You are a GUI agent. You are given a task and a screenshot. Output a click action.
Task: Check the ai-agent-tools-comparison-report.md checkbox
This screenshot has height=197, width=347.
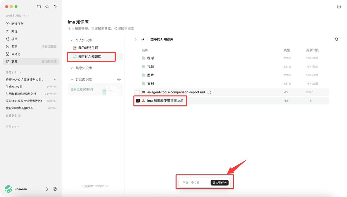pos(138,92)
